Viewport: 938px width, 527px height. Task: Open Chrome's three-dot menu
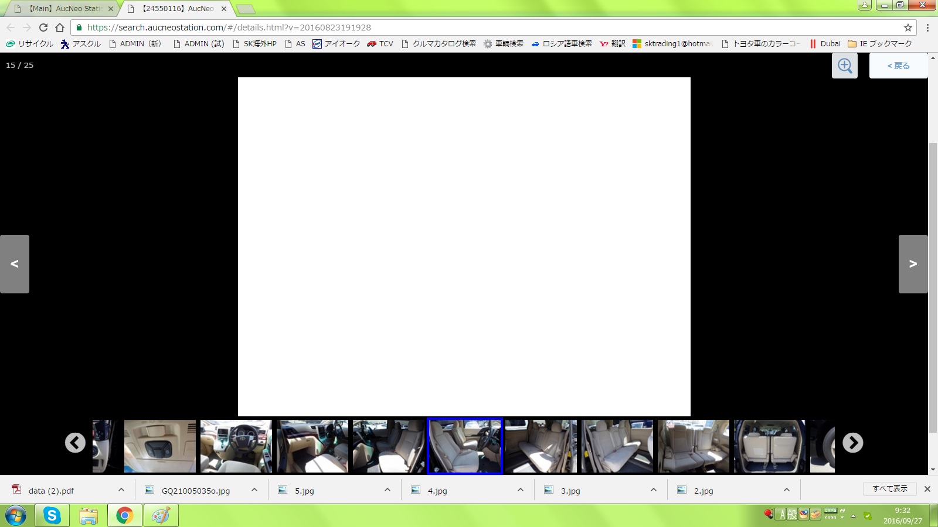(x=927, y=28)
